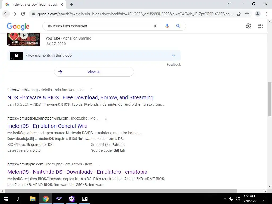Open a new browser tab

(72, 5)
